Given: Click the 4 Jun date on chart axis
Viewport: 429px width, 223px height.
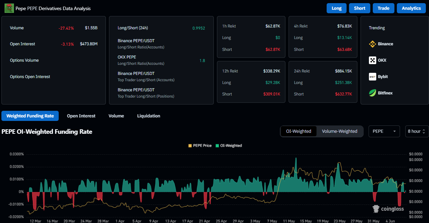Looking at the screenshot, I should click(x=391, y=221).
